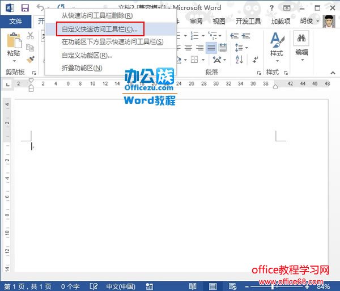Click the Styles gallery icon
The height and width of the screenshot is (291, 340).
coord(277,40)
